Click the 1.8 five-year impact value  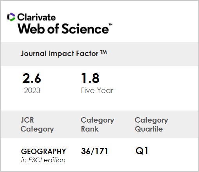pyautogui.click(x=90, y=78)
